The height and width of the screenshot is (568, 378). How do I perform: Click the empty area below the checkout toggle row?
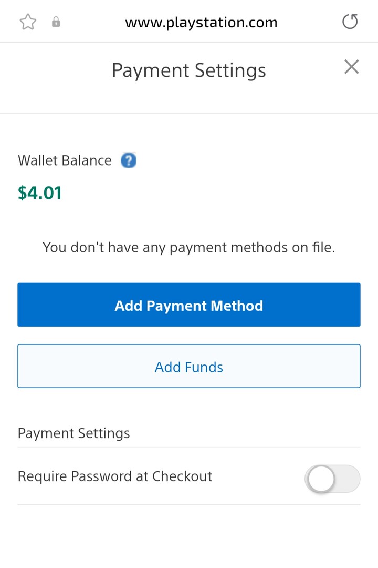click(x=189, y=536)
